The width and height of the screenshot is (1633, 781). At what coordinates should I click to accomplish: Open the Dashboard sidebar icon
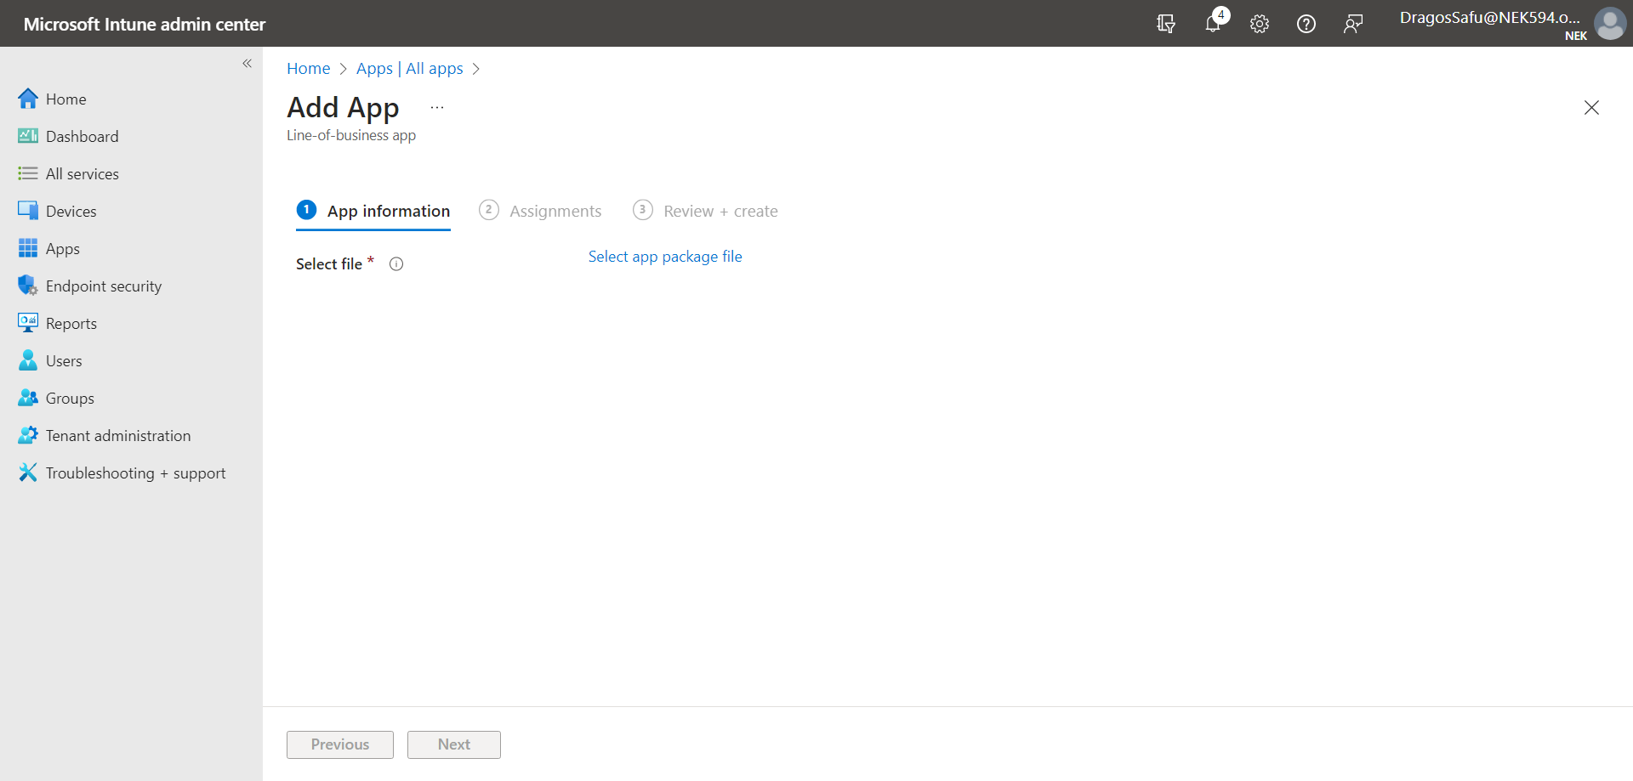pos(28,136)
